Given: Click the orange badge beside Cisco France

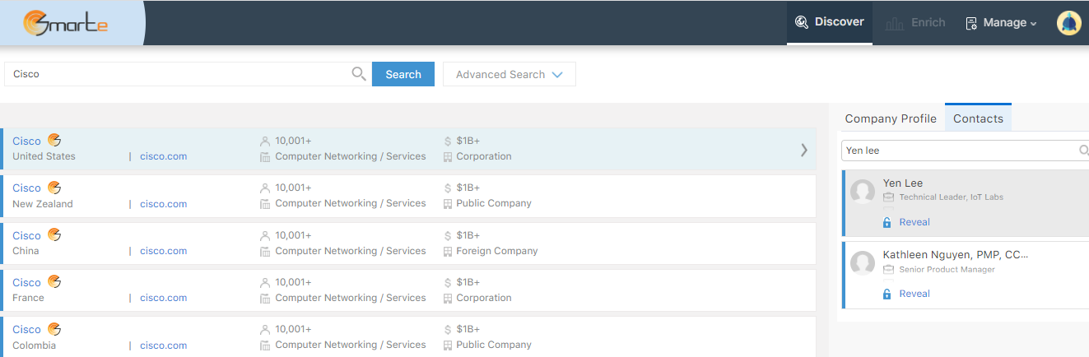Looking at the screenshot, I should pyautogui.click(x=54, y=281).
